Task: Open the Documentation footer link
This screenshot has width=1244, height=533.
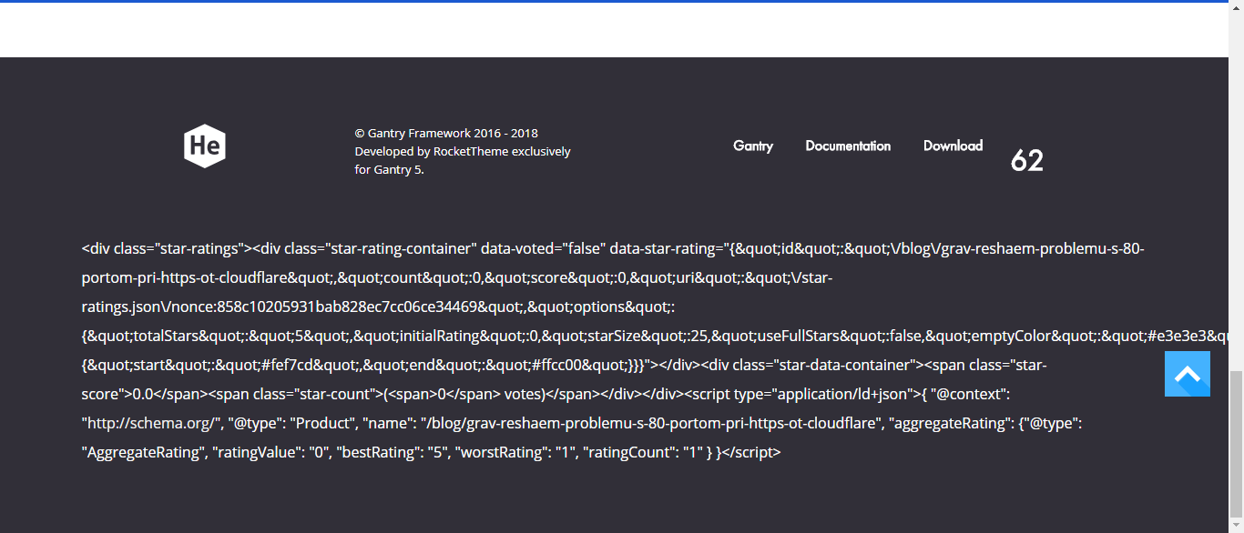Action: coord(848,146)
